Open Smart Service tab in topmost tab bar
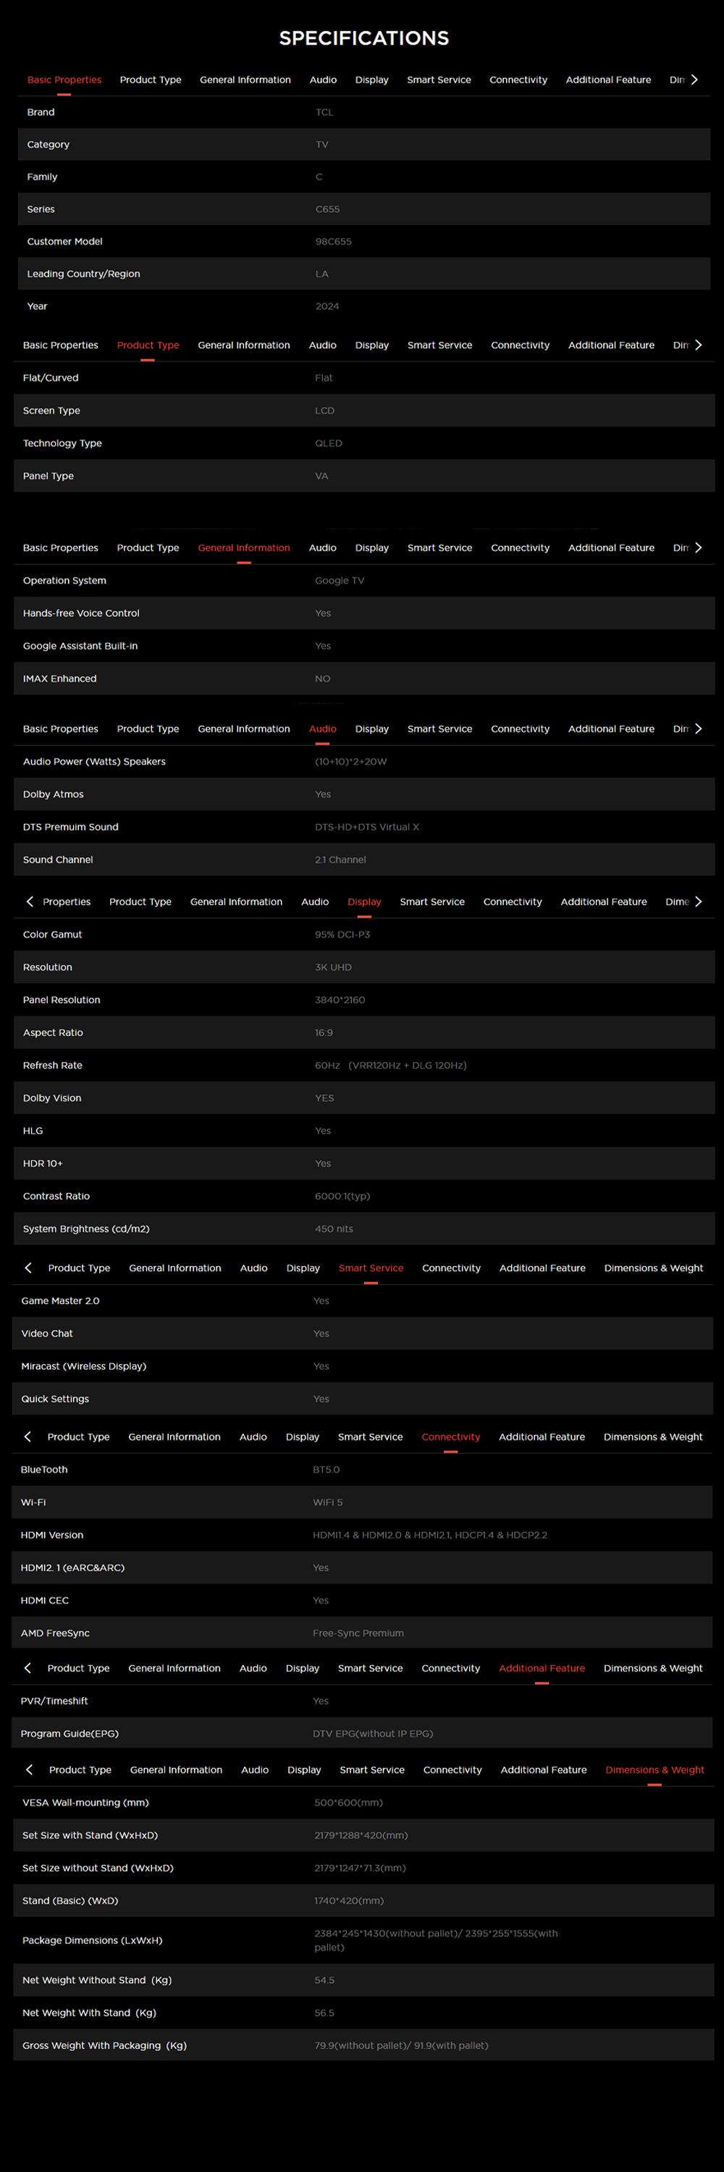 coord(438,80)
